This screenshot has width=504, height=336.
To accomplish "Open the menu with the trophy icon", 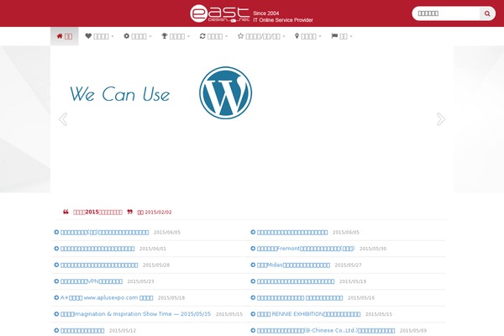I will pos(176,36).
